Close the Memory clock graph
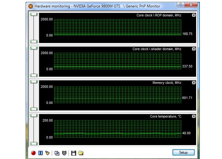Screen dimensions: 222x159 pos(194,83)
